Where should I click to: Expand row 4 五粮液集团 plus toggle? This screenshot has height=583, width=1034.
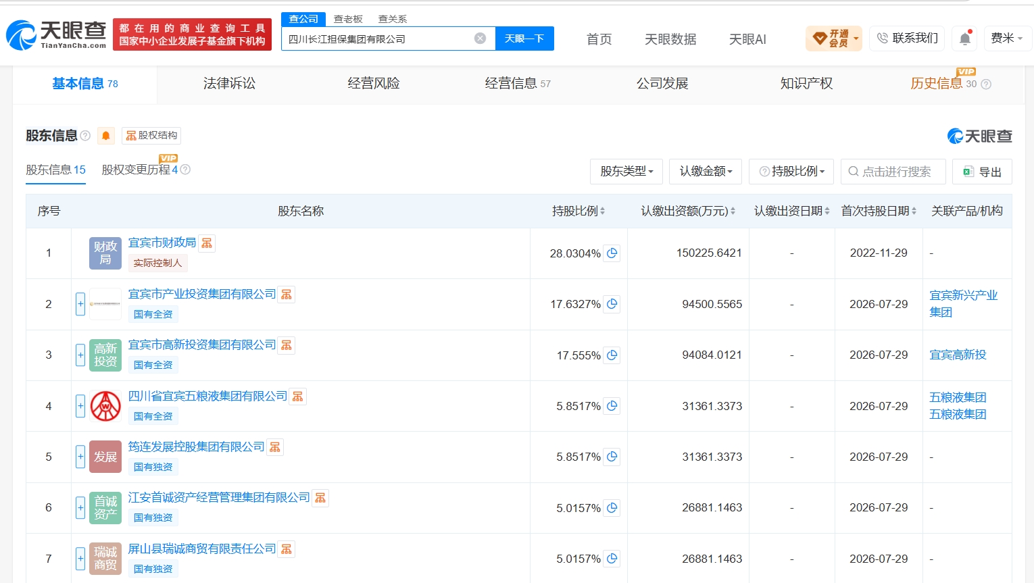point(80,406)
